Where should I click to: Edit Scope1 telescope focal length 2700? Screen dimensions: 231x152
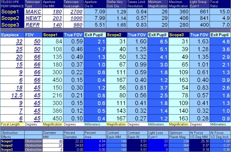click(74, 12)
